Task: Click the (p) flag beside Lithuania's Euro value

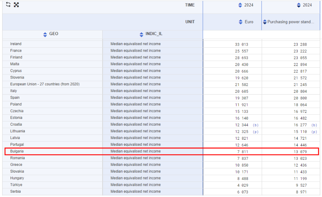Action: 255,132
